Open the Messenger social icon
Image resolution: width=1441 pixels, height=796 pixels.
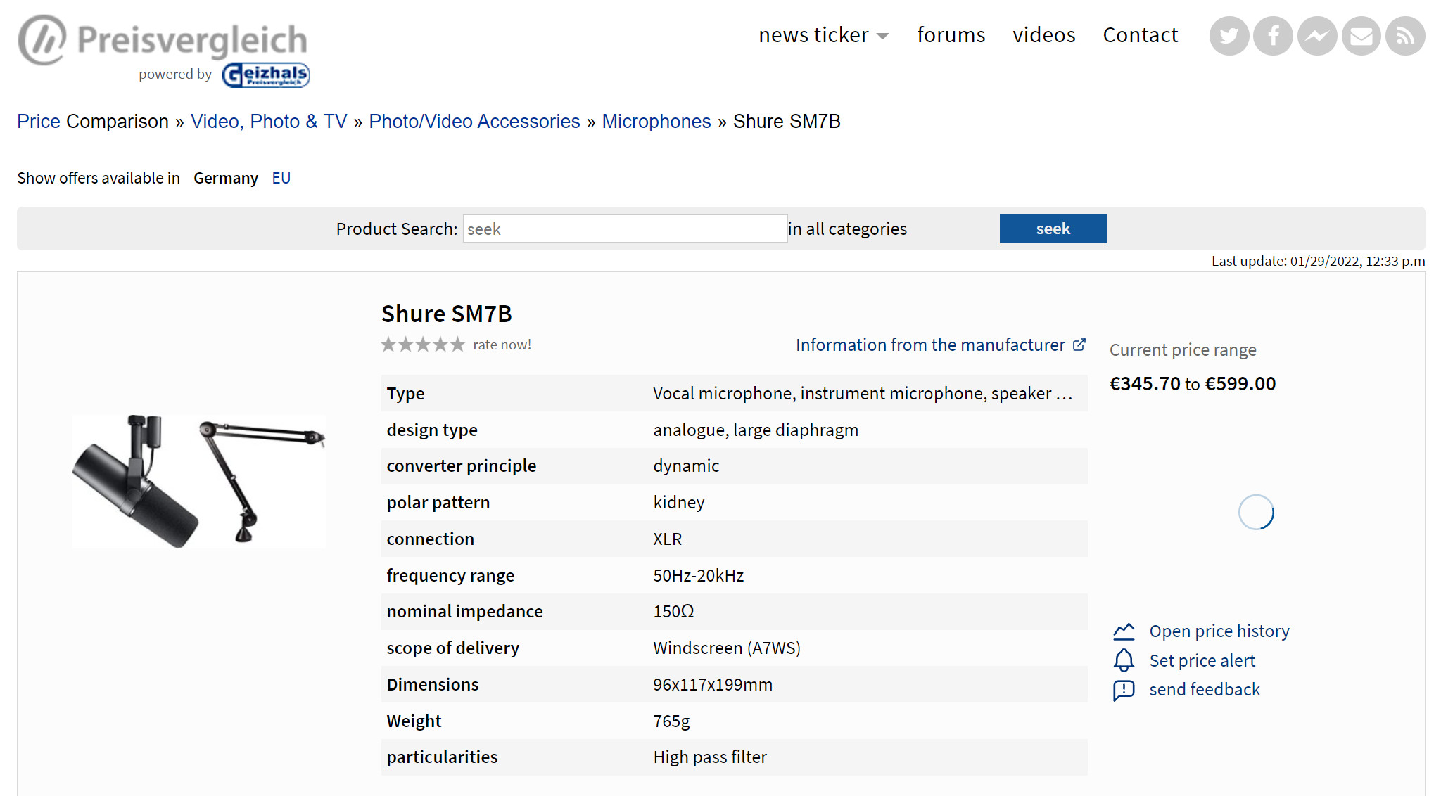1317,36
